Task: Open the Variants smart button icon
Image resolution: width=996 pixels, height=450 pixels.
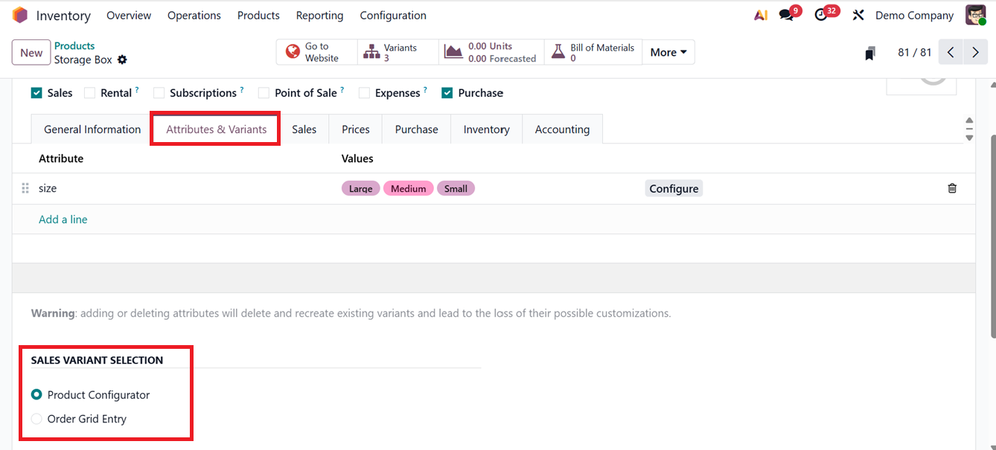Action: click(x=372, y=51)
